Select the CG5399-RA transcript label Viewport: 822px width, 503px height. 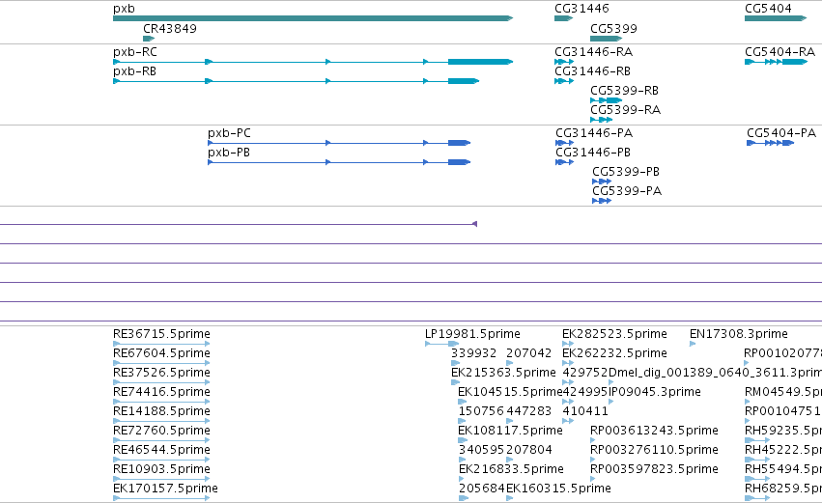[x=625, y=111]
